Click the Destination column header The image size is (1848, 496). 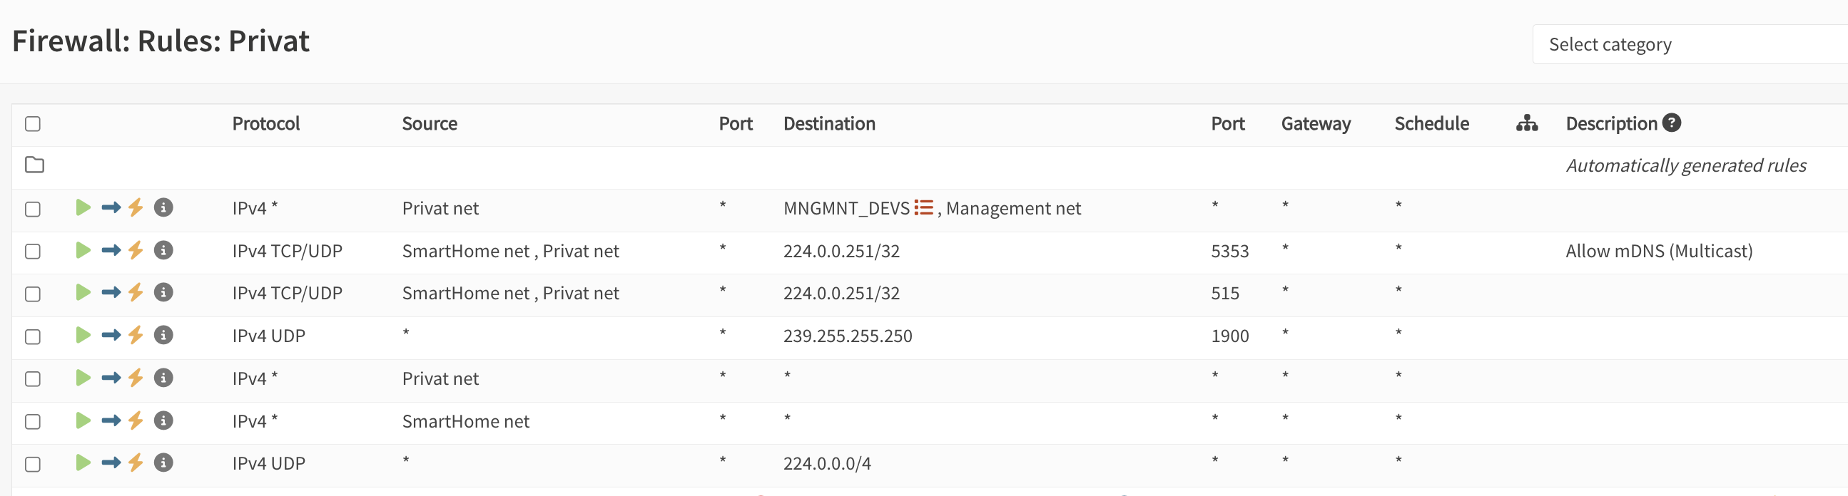[x=828, y=124]
